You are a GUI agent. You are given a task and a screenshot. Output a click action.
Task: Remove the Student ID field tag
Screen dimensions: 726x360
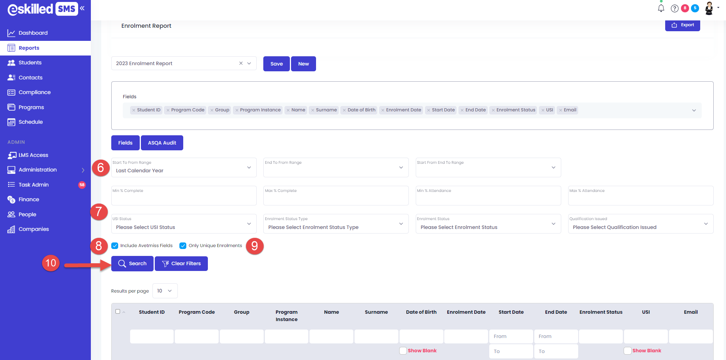134,110
